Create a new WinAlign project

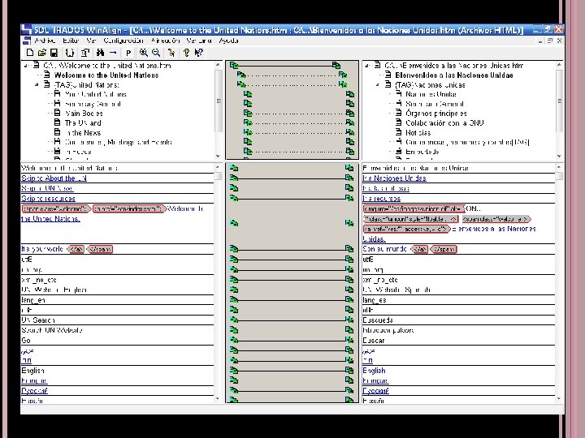point(30,53)
